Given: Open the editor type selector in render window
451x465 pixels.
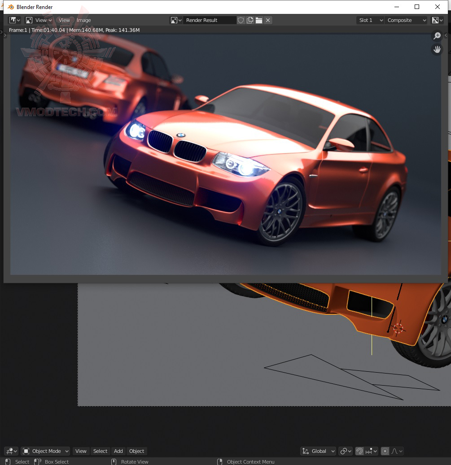Looking at the screenshot, I should tap(14, 20).
